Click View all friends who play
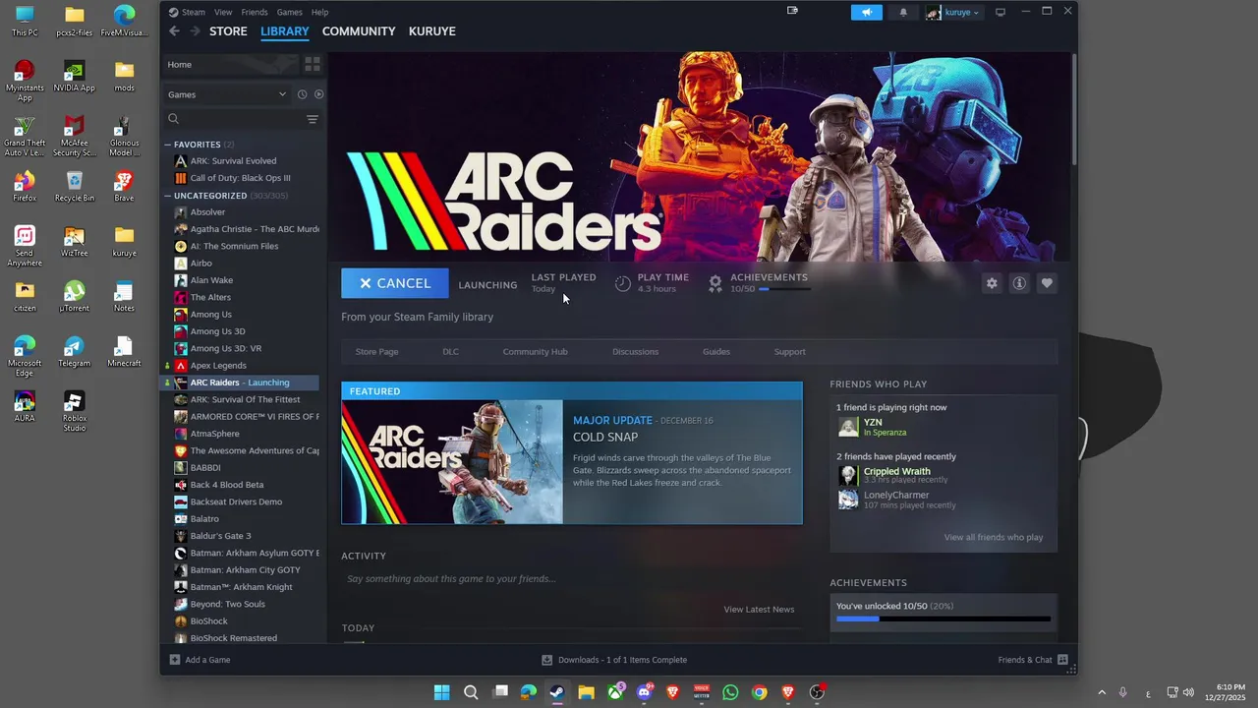 click(x=994, y=538)
